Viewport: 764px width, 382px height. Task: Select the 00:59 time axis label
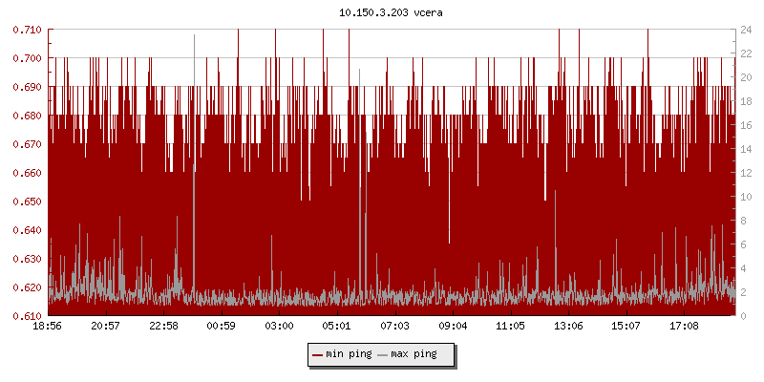pos(222,327)
